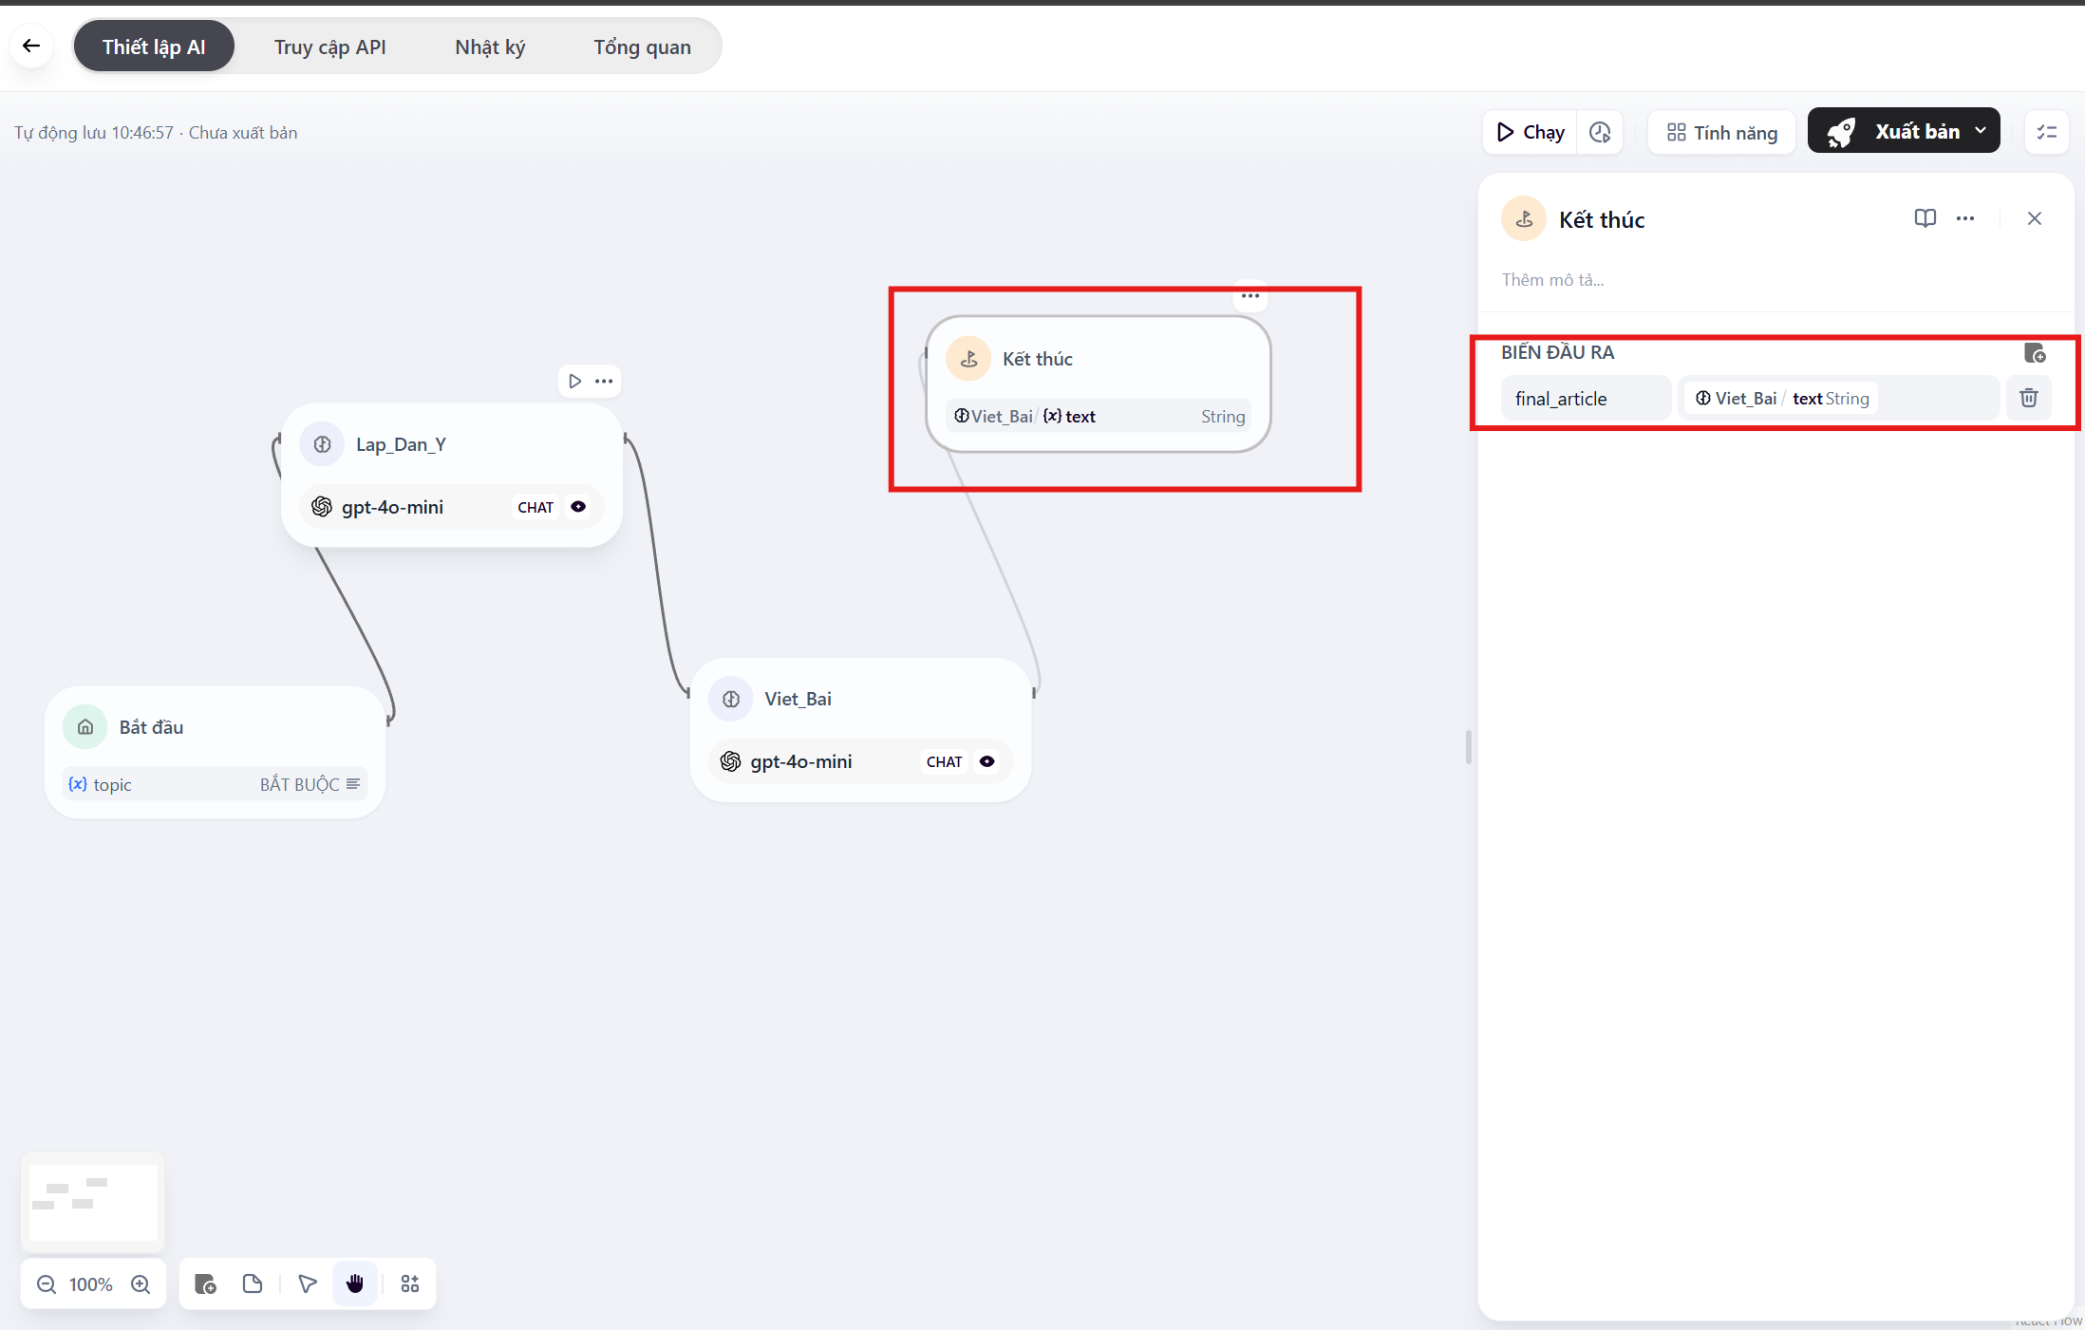The height and width of the screenshot is (1330, 2085).
Task: Open the panel's three-dot more menu
Action: pos(1964,218)
